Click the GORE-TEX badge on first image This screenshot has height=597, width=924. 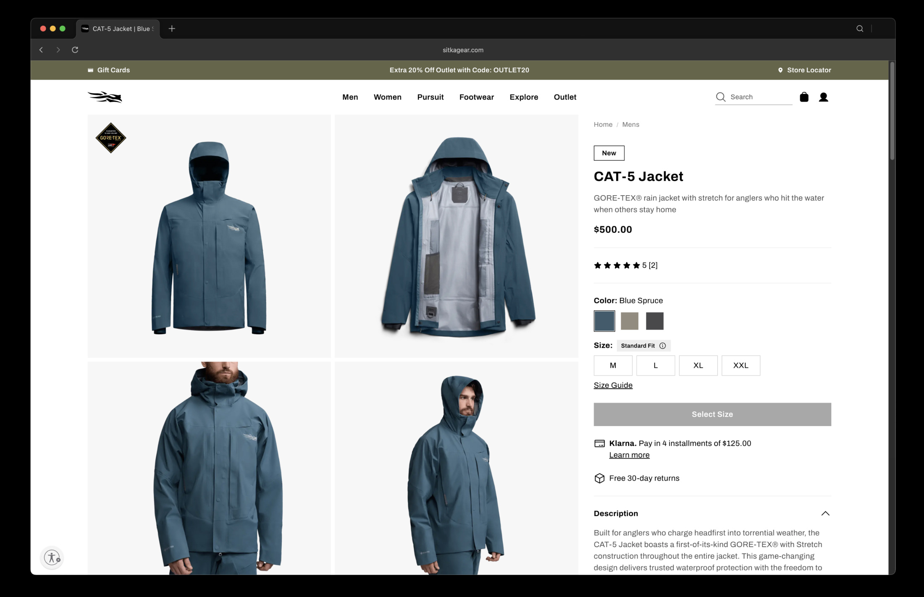(x=111, y=138)
